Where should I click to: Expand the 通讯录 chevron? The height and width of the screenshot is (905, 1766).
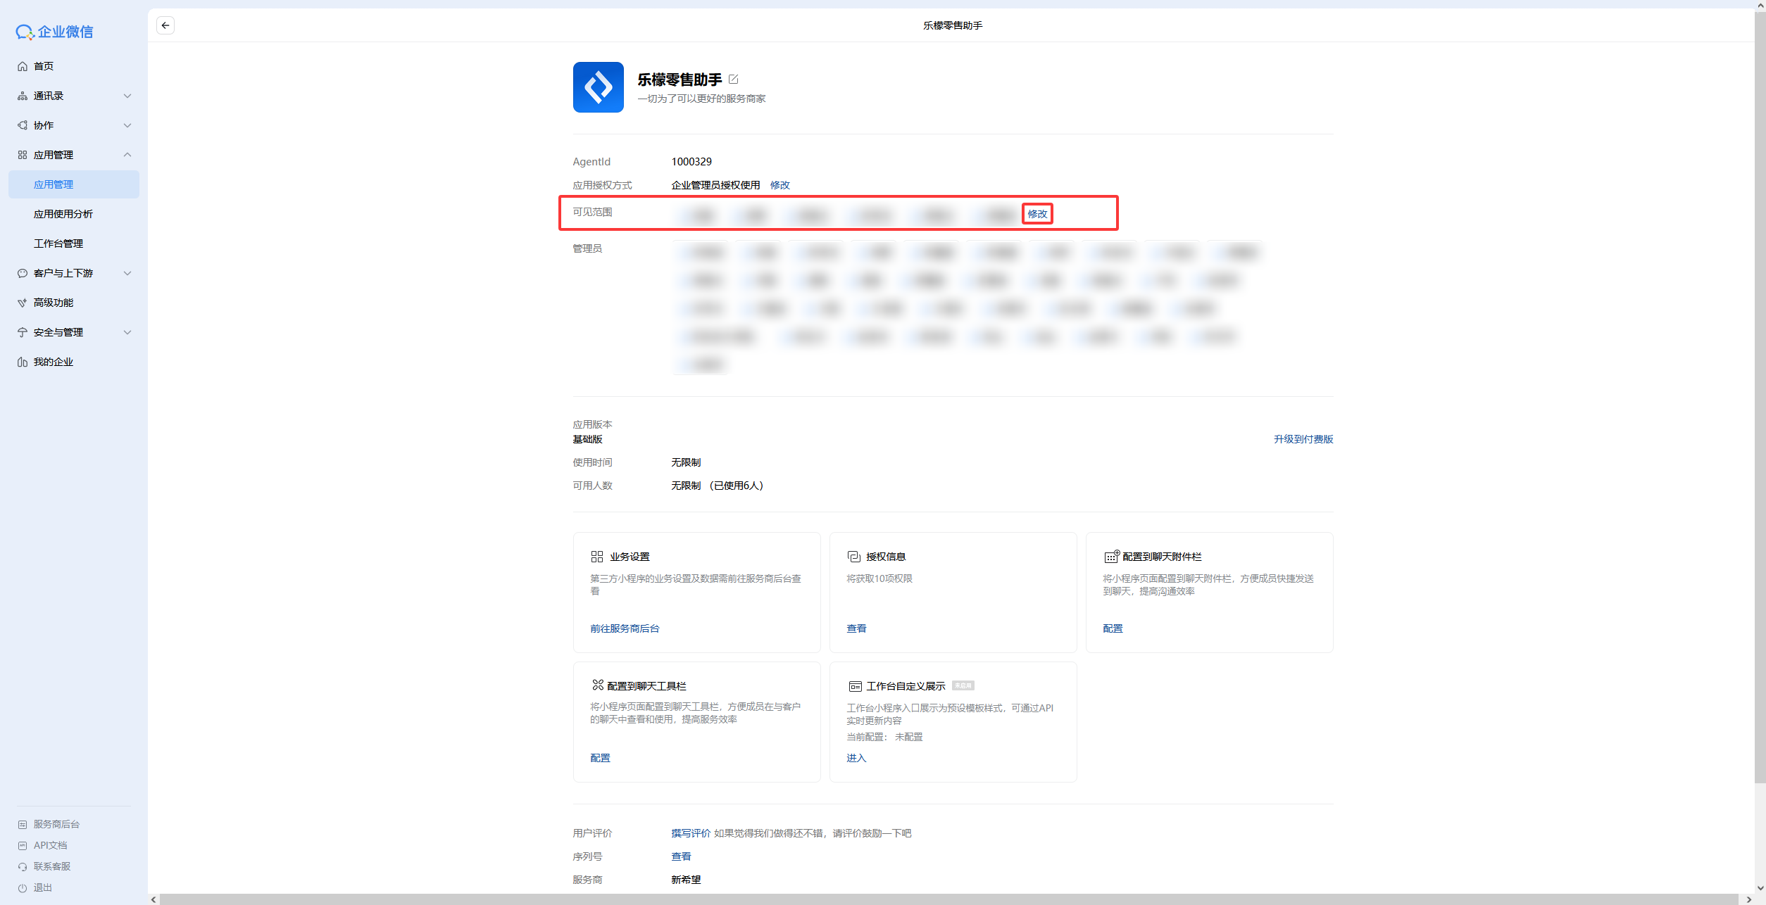[x=127, y=96]
